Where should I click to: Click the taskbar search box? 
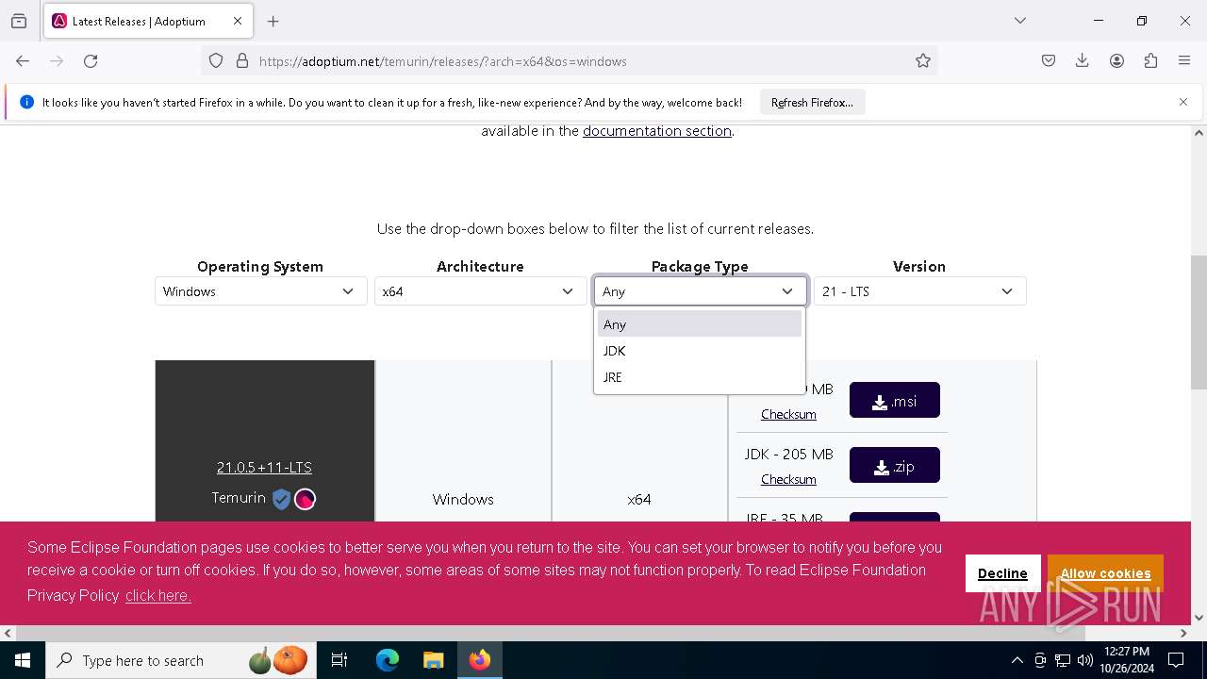(x=180, y=660)
